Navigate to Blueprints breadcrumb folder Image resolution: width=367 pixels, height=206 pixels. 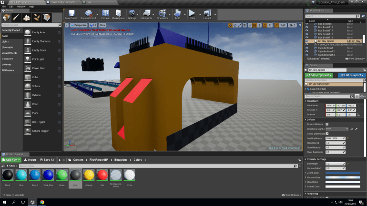coord(121,160)
